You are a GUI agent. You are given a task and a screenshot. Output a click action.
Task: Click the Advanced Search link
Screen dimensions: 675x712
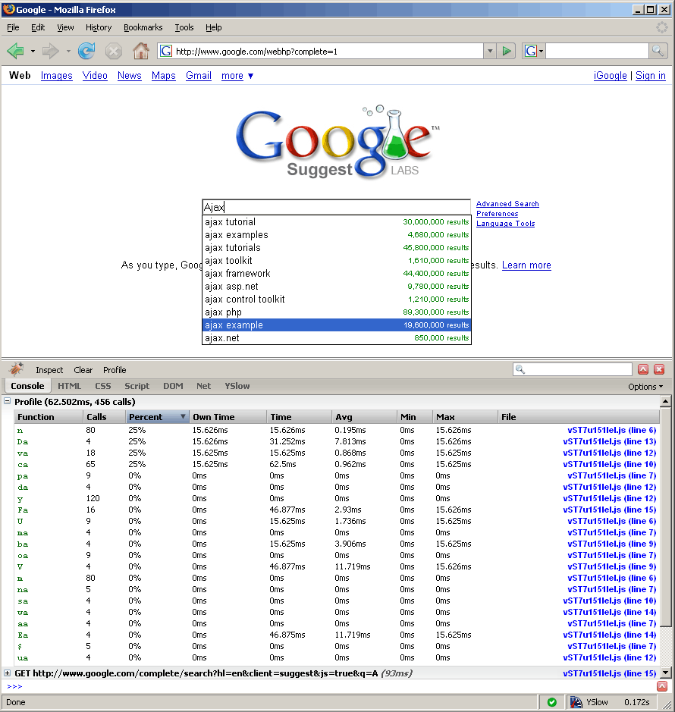coord(507,204)
